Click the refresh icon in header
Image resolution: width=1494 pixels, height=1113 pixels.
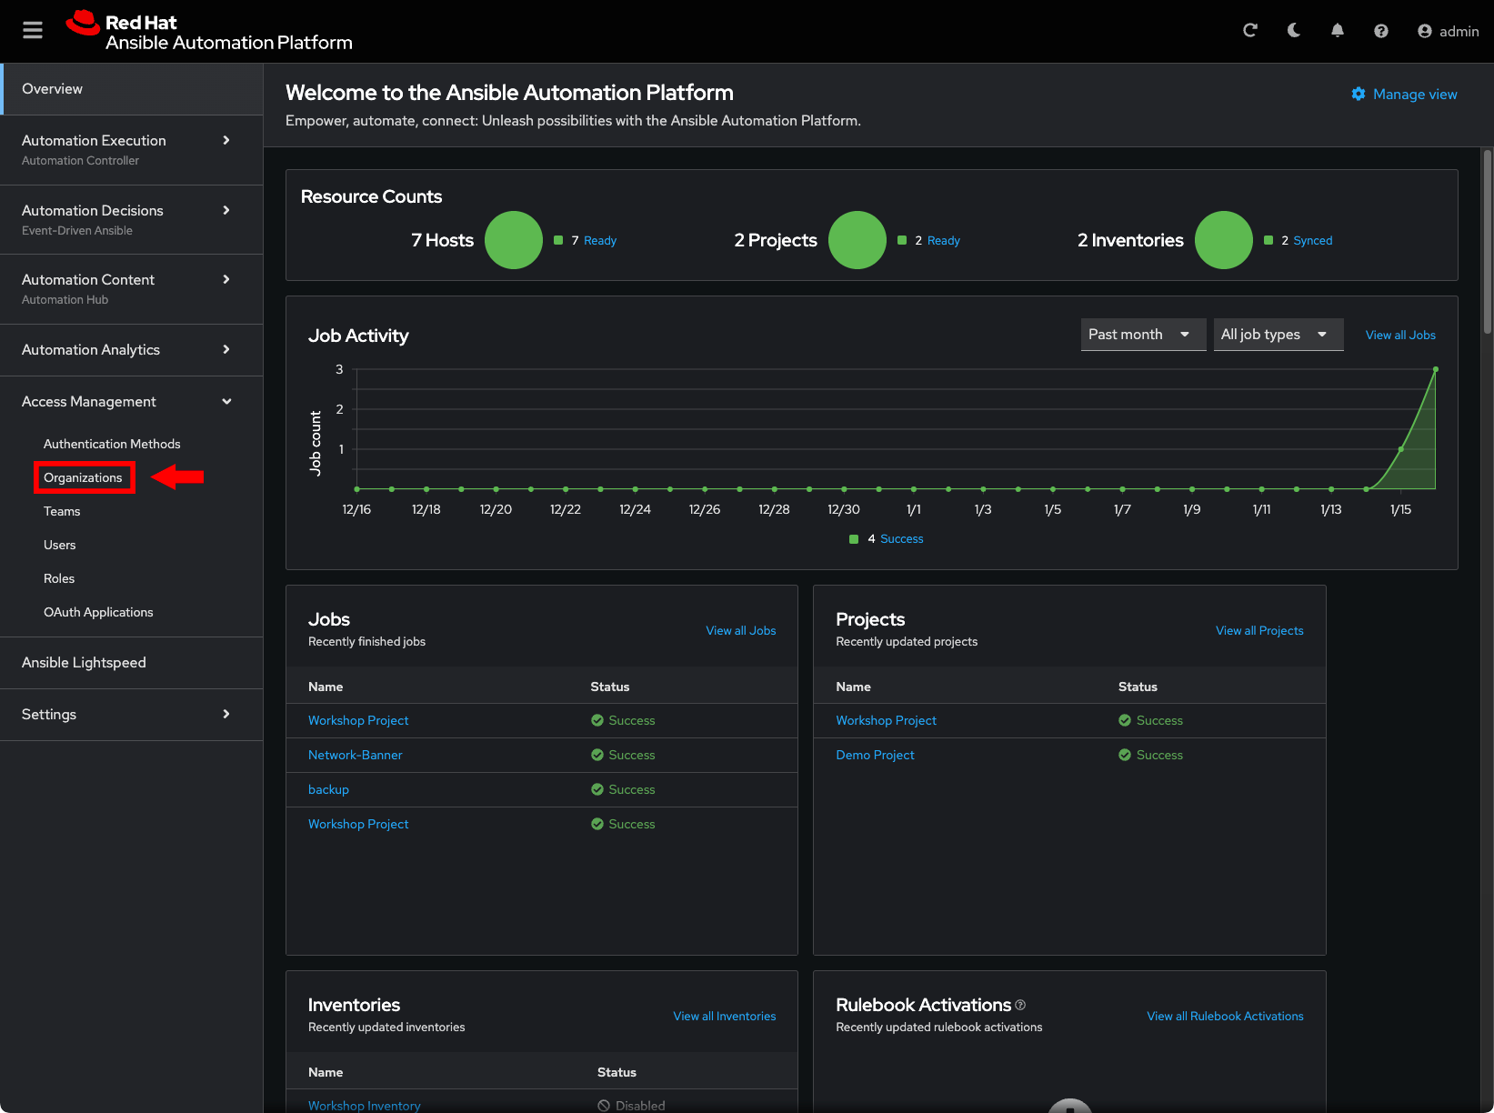click(1250, 31)
